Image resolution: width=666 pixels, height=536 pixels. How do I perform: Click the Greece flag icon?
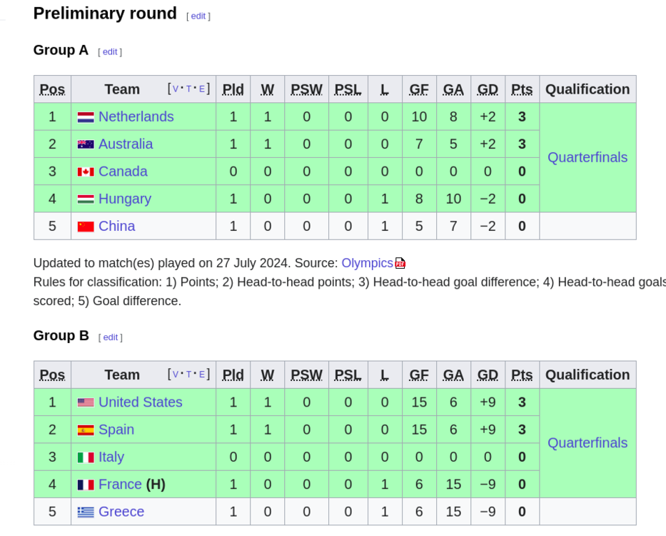pyautogui.click(x=86, y=512)
